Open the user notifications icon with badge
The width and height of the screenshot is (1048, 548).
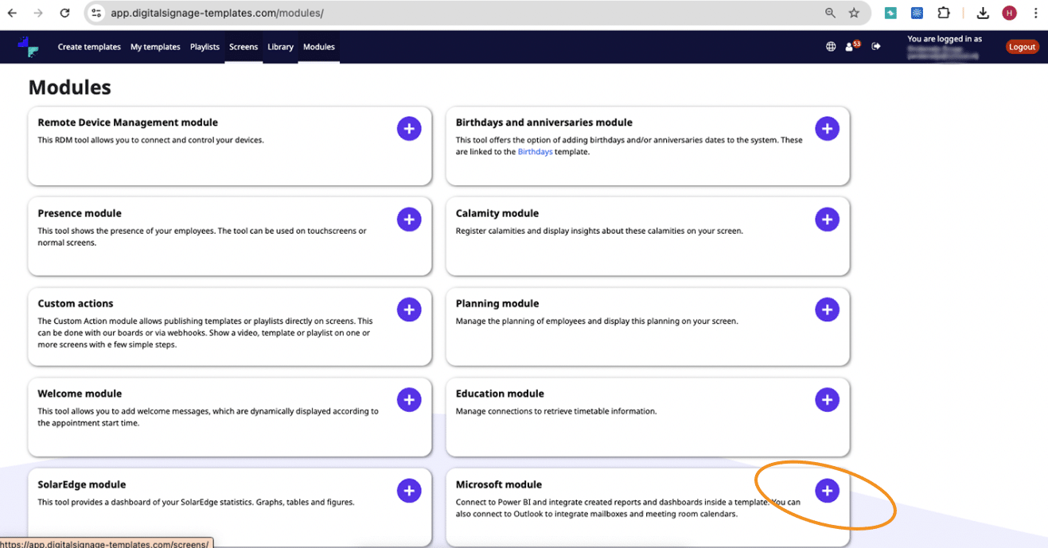852,46
